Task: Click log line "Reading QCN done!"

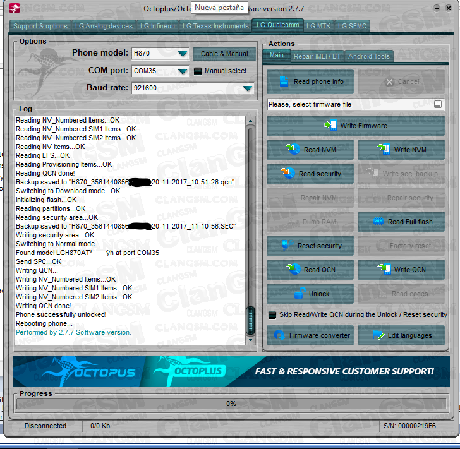Action: (45, 173)
